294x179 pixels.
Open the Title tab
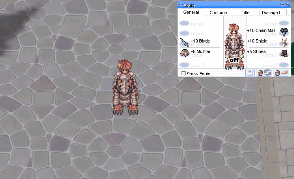(246, 12)
